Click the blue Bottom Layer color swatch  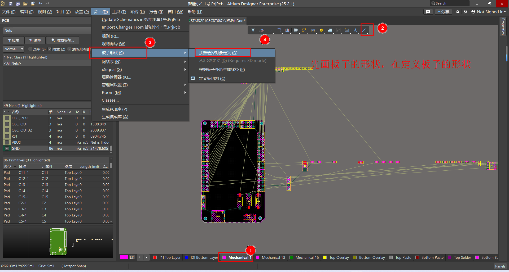point(186,257)
